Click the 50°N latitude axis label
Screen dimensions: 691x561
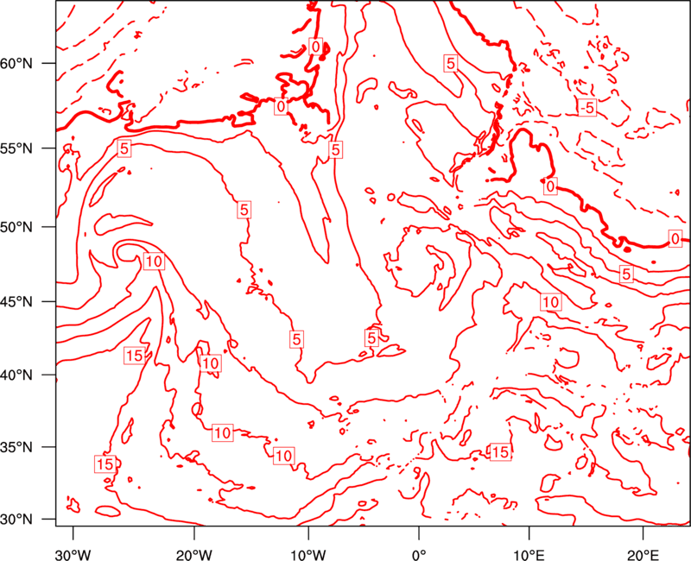click(x=16, y=228)
